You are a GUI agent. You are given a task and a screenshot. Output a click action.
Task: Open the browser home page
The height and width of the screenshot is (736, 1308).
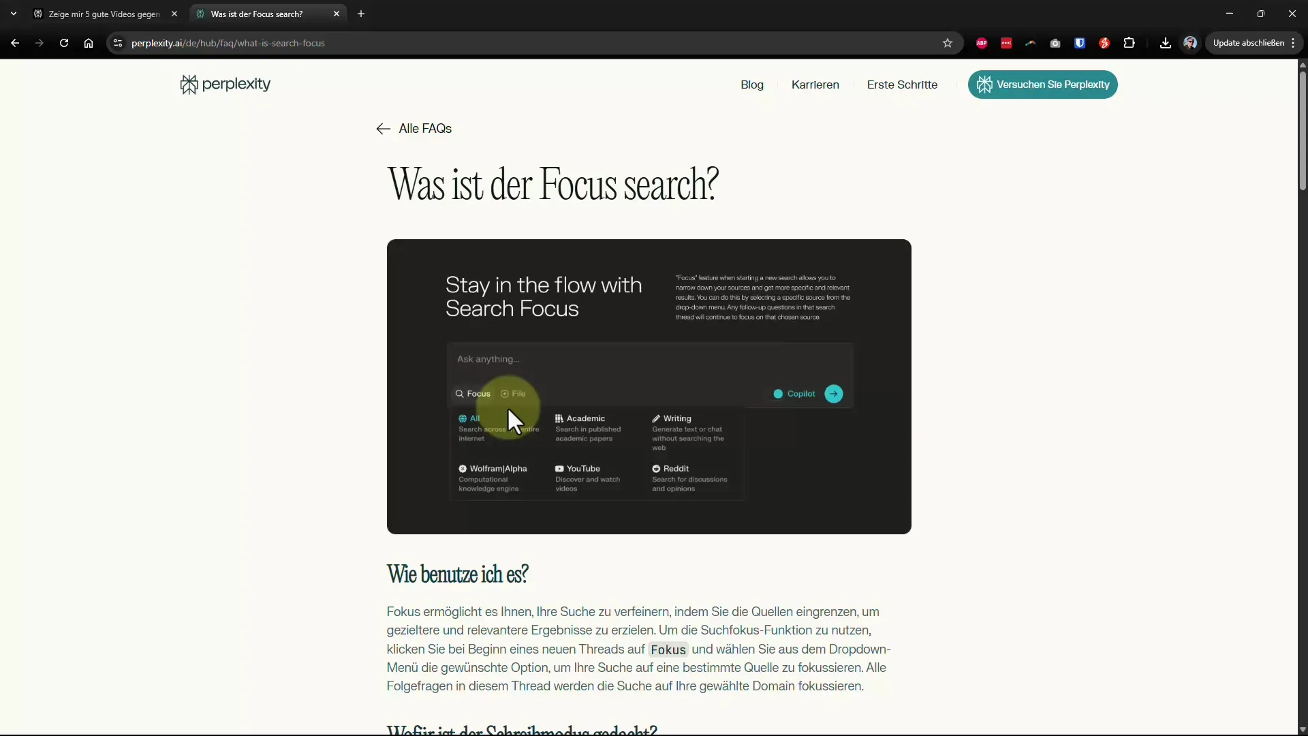pos(89,43)
